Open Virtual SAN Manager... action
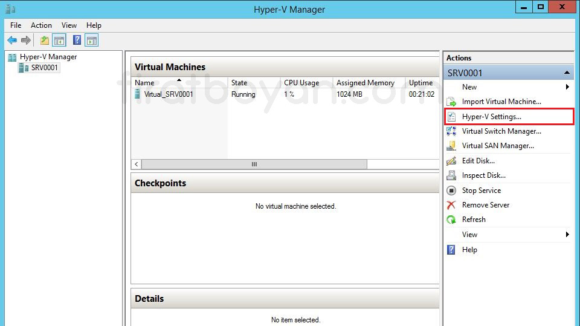The width and height of the screenshot is (580, 326). tap(498, 146)
